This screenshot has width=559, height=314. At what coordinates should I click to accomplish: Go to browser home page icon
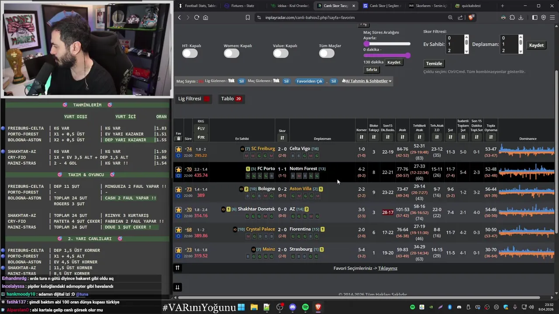[205, 17]
